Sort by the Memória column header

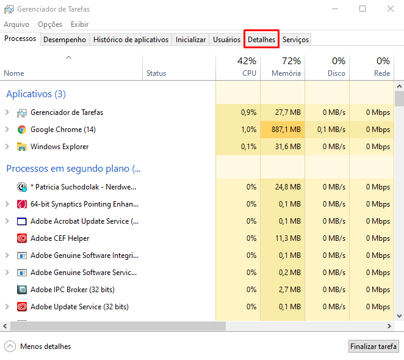pos(283,67)
